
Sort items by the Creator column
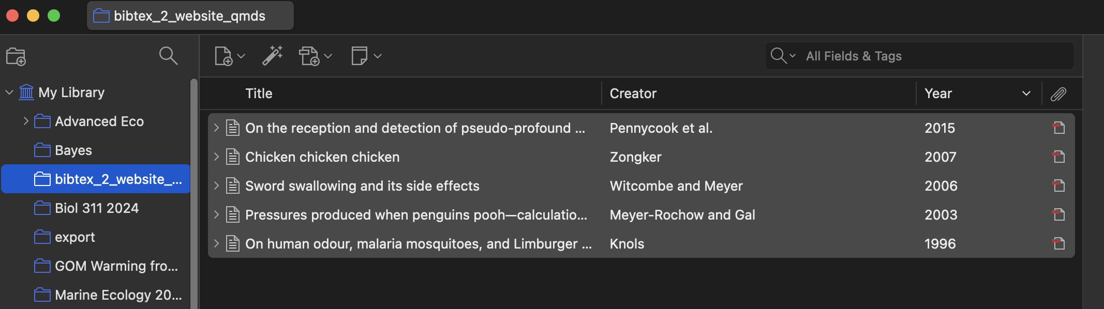[633, 94]
